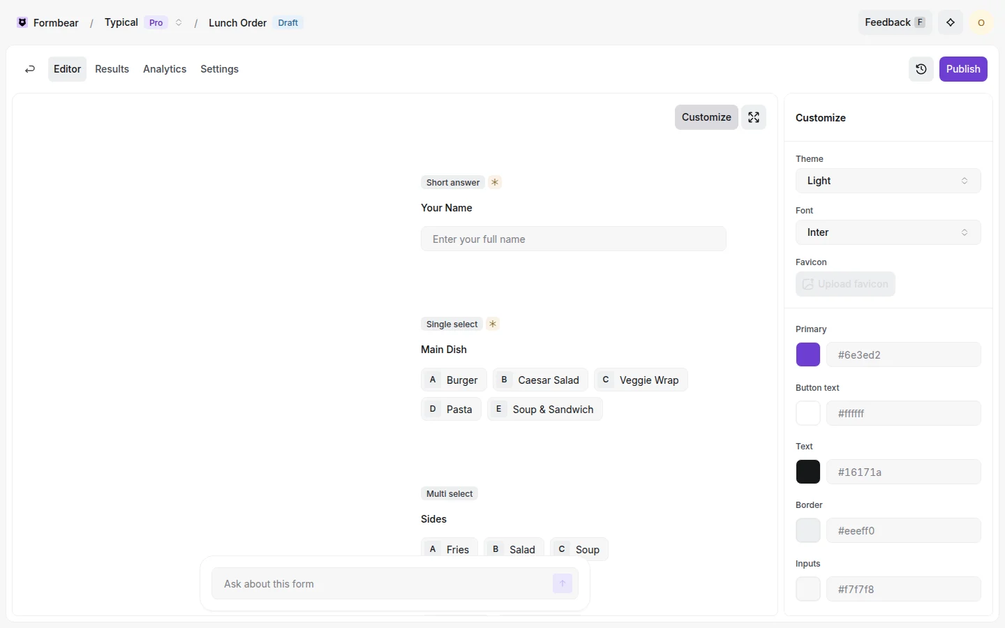Send the form question arrow button
Image resolution: width=1005 pixels, height=628 pixels.
point(563,583)
